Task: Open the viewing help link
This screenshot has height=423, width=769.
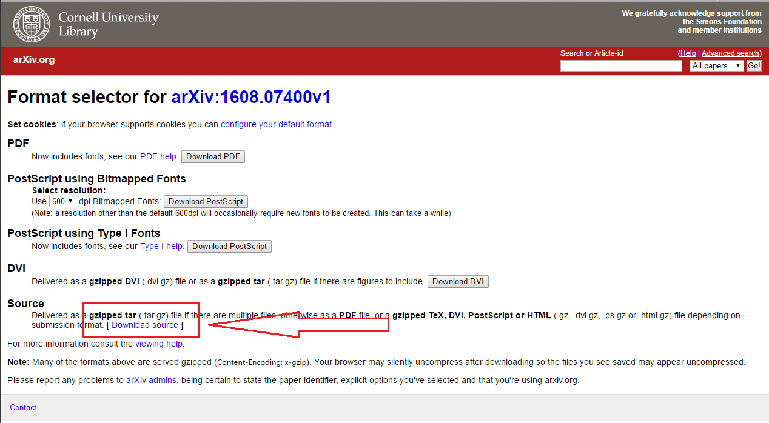Action: tap(158, 344)
